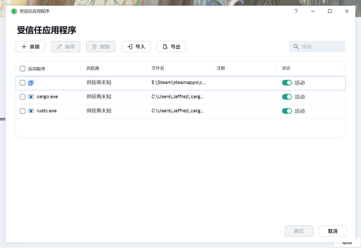361x248 pixels.
Task: Click the magnifier icon in search box
Action: (296, 47)
